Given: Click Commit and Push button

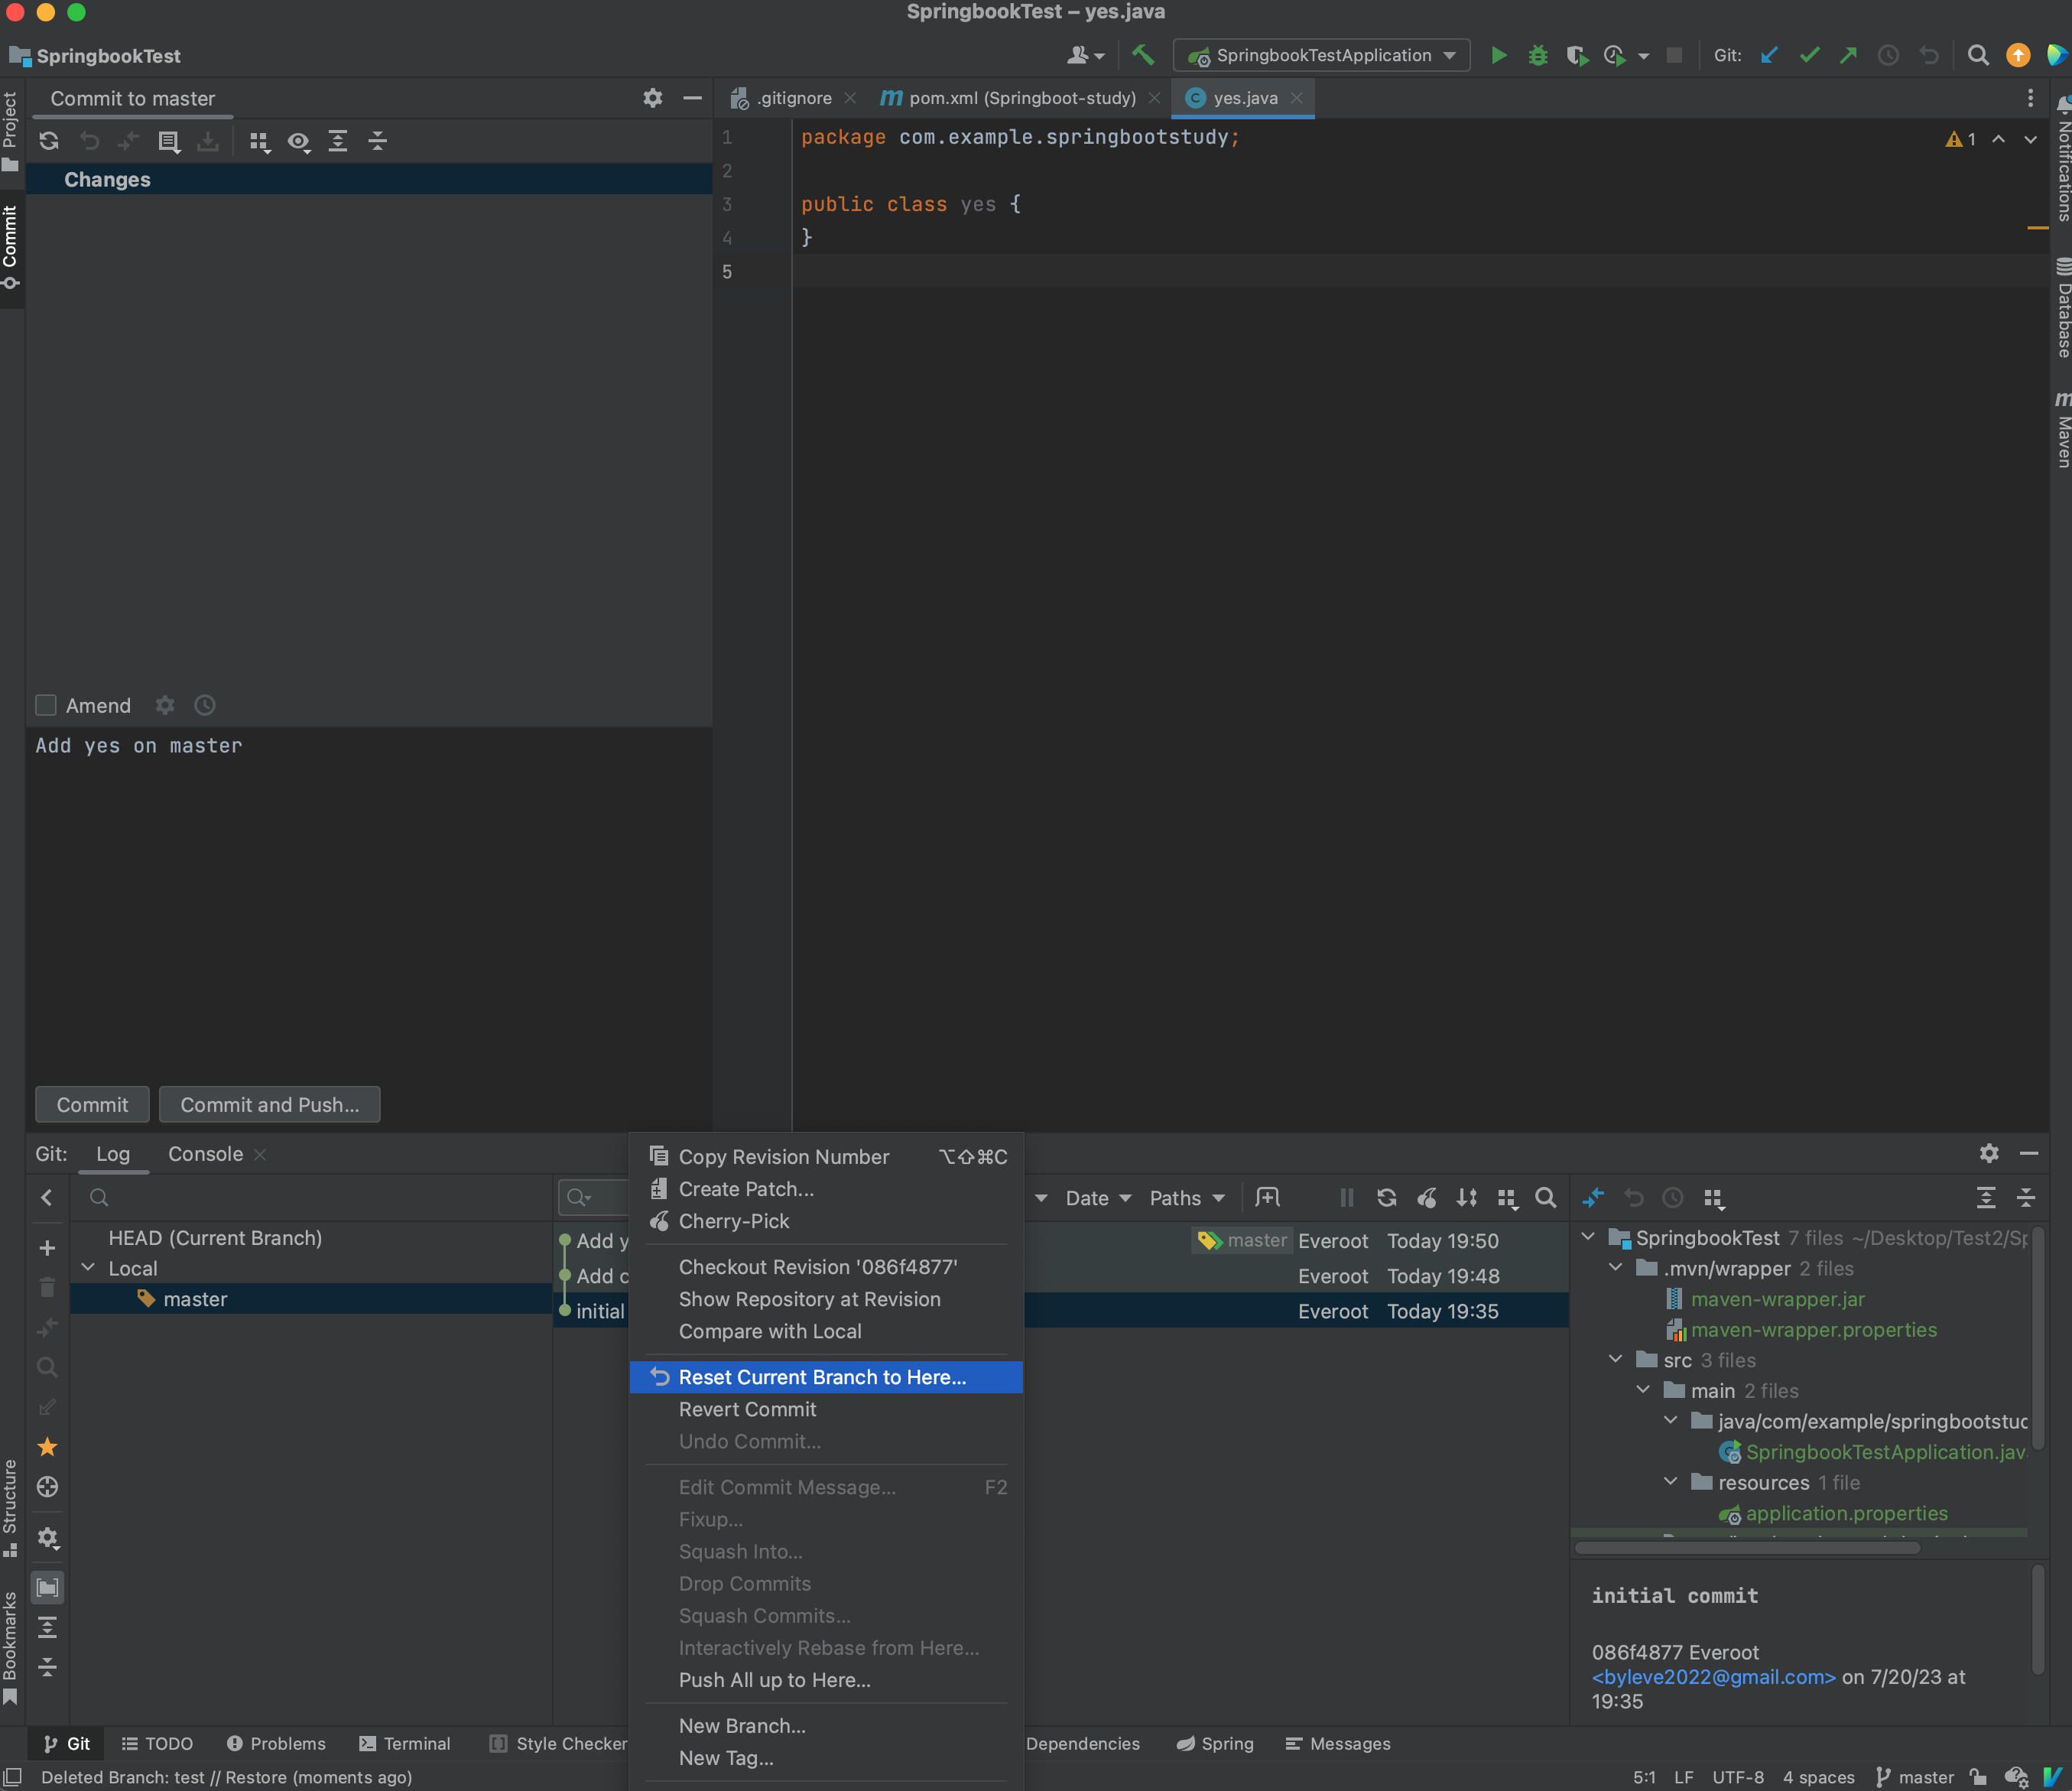Looking at the screenshot, I should [x=270, y=1104].
